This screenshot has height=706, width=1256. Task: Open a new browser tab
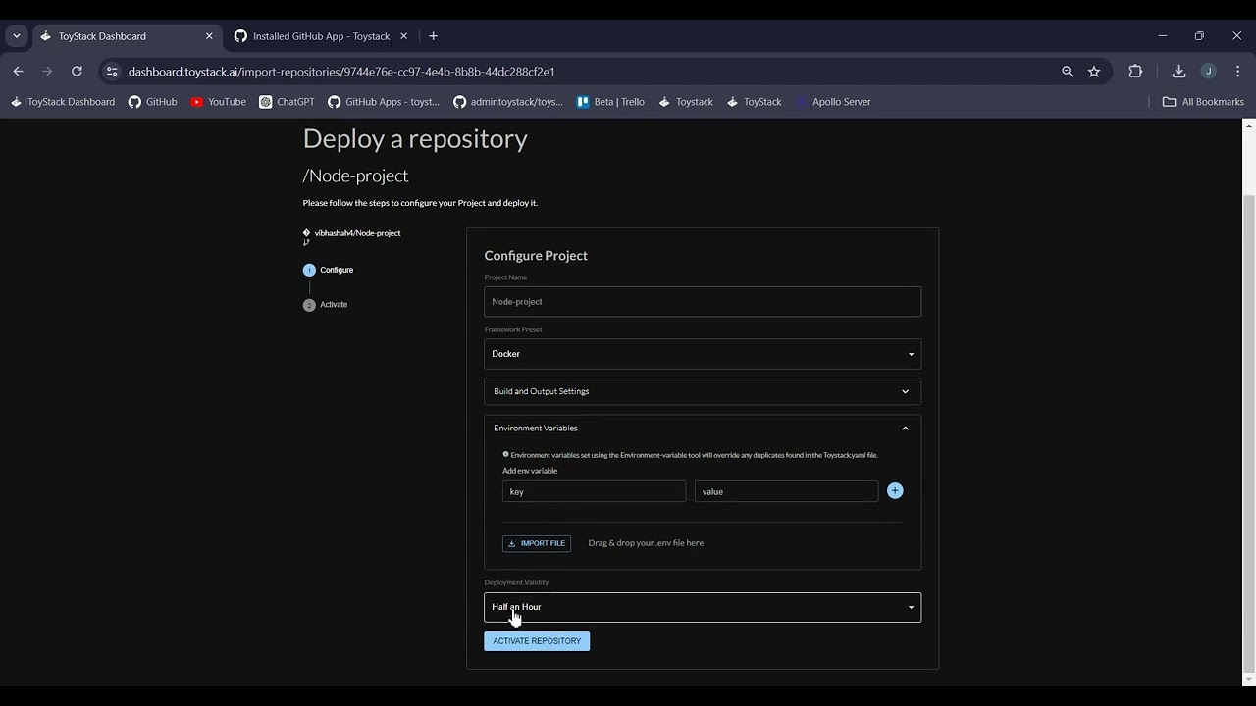[x=433, y=36]
